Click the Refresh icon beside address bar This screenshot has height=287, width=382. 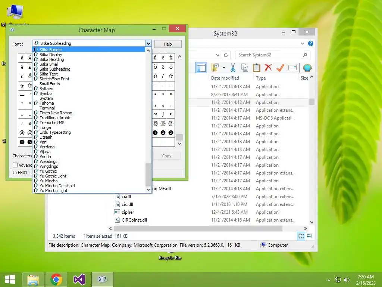[226, 55]
